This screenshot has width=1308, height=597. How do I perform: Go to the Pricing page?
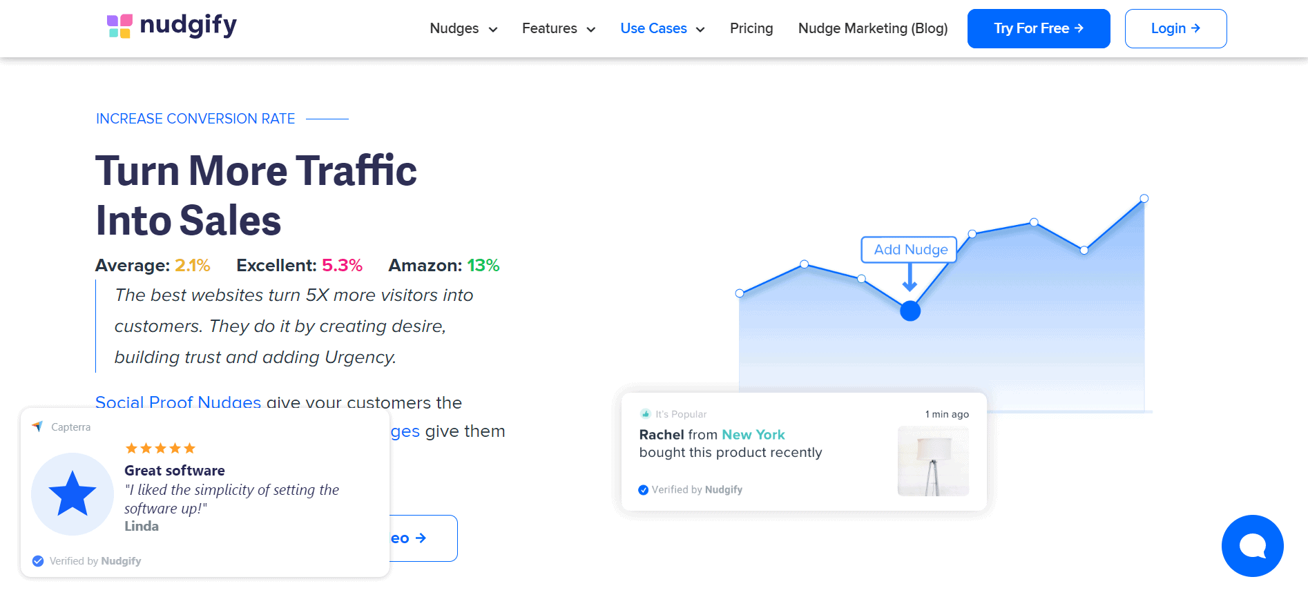pos(751,29)
